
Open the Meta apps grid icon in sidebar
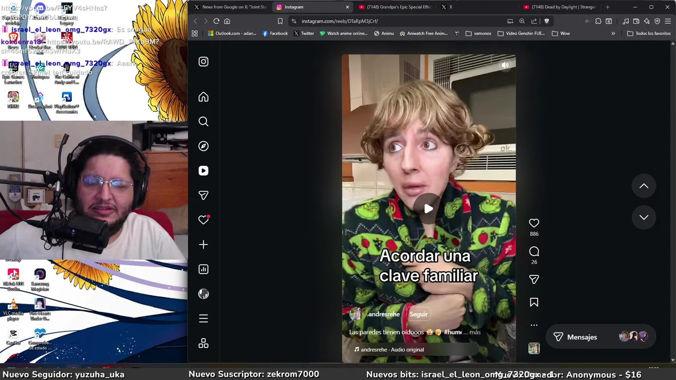[x=203, y=344]
